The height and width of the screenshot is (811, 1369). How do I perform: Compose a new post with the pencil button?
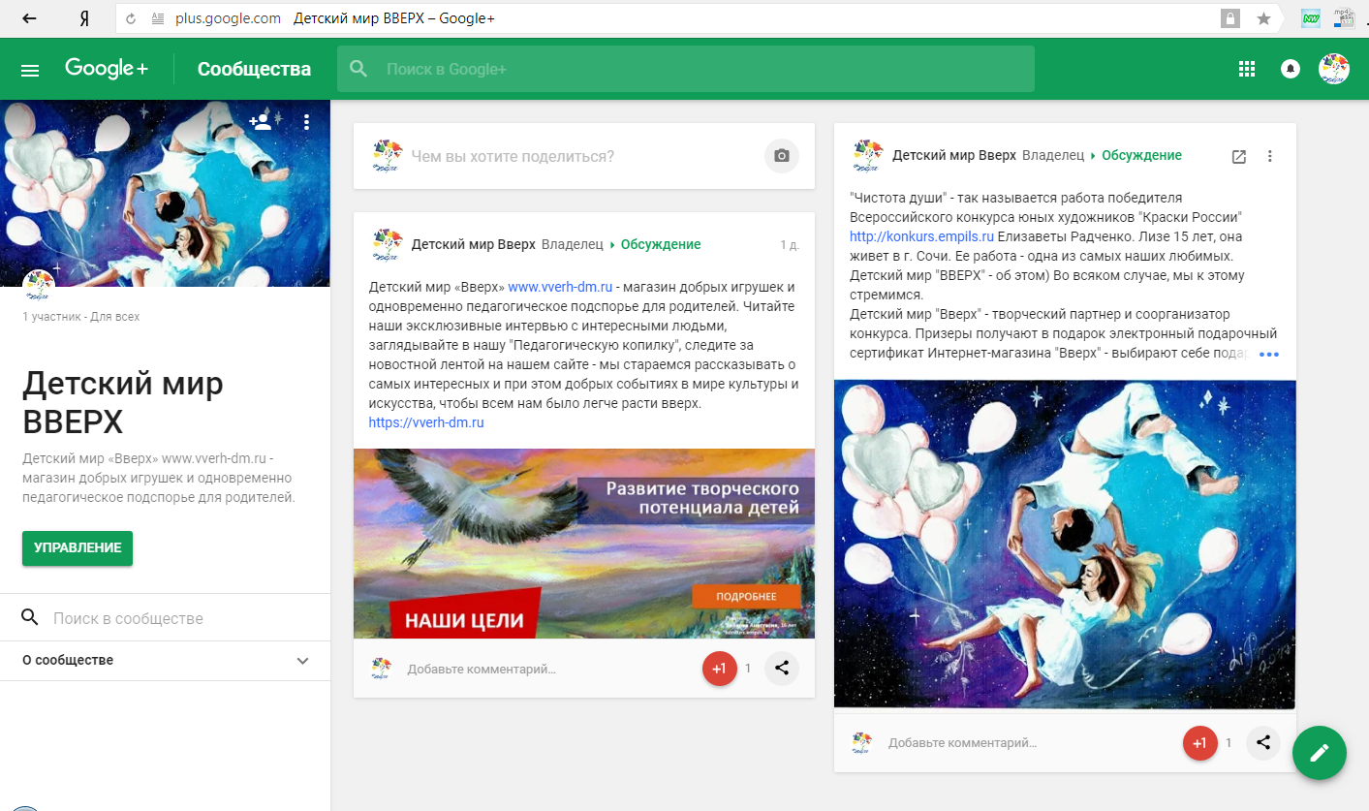pyautogui.click(x=1319, y=752)
